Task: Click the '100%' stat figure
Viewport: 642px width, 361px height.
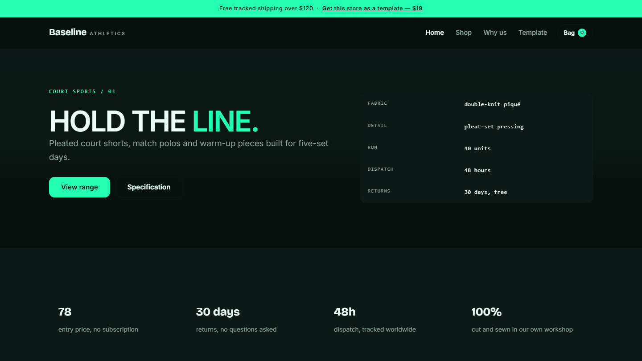Action: tap(486, 312)
